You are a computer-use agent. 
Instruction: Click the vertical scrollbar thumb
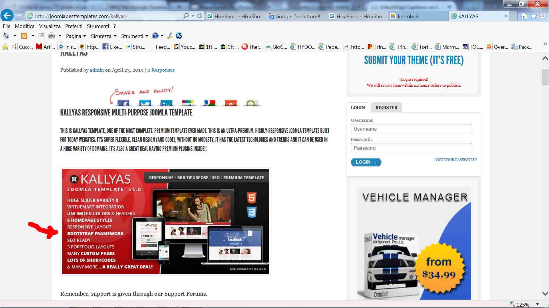click(x=545, y=77)
